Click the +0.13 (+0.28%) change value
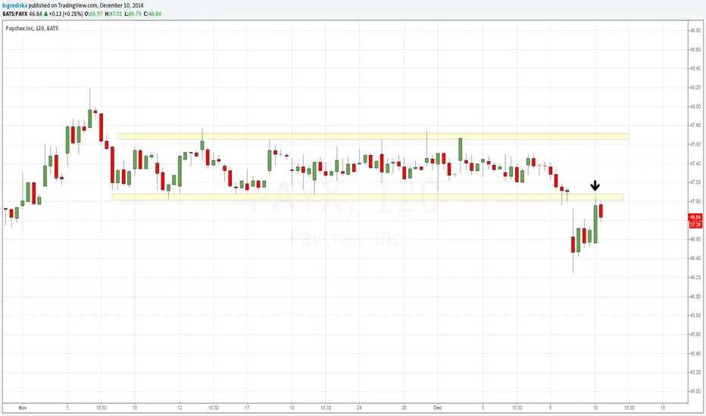This screenshot has width=706, height=416. pyautogui.click(x=66, y=14)
